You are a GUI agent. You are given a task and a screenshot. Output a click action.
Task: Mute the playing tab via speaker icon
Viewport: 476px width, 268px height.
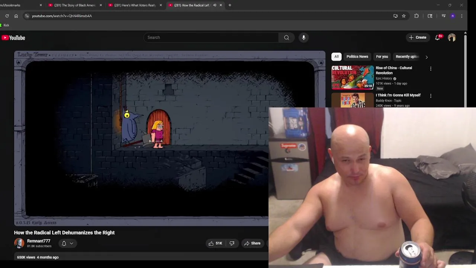point(215,5)
